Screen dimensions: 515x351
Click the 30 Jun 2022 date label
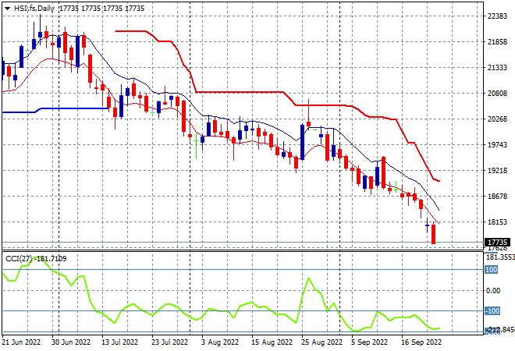70,342
